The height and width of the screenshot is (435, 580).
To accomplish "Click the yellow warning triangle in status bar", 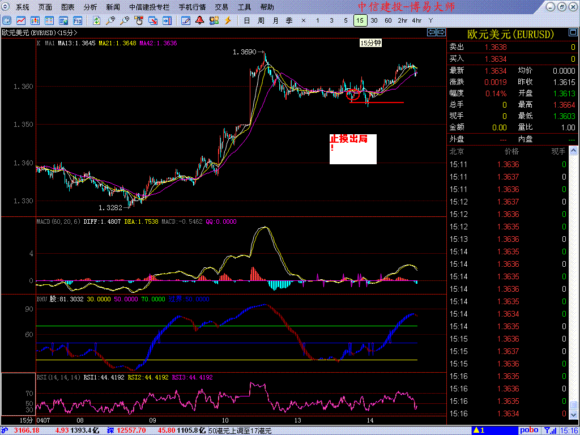I will pos(477,430).
